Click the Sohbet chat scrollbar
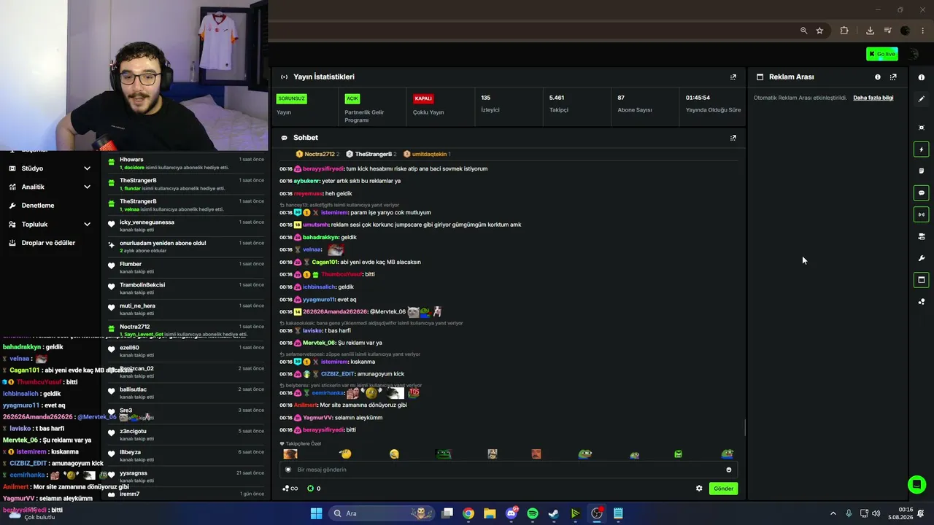 point(744,428)
